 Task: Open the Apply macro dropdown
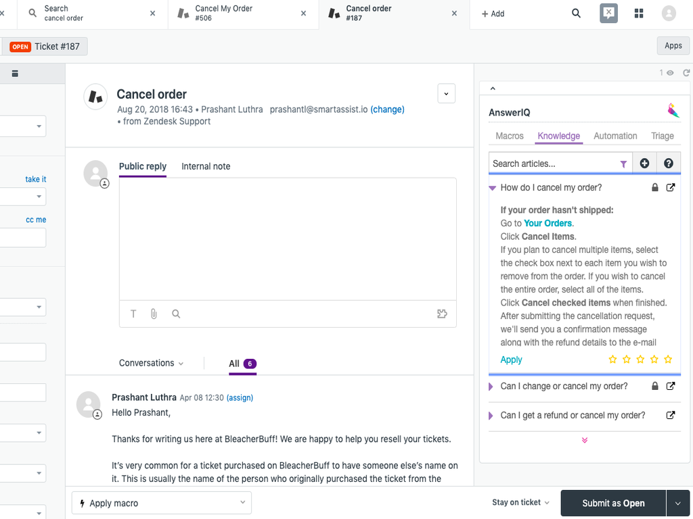[x=162, y=503]
